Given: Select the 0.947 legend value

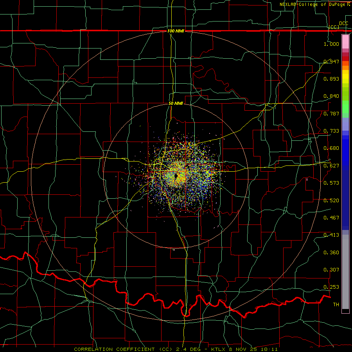Looking at the screenshot, I should [331, 61].
